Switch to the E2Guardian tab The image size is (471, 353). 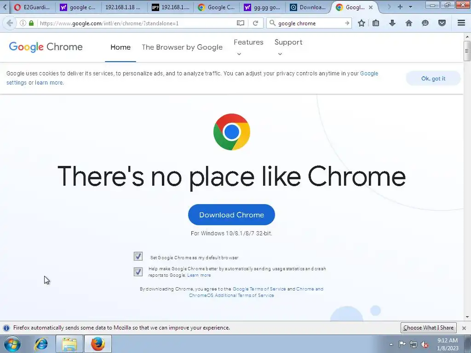(x=32, y=7)
